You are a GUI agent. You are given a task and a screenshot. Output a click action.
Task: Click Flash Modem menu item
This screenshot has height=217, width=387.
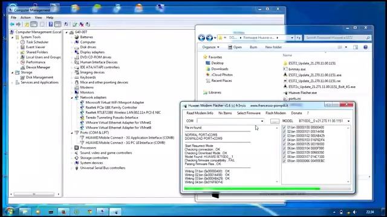coord(276,113)
